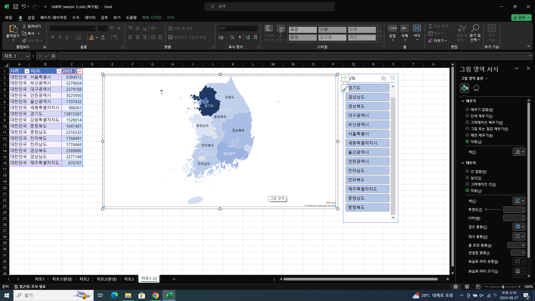Click the Find & Select (찾기 및 선택) magnifier
Image resolution: width=535 pixels, height=301 pixels.
click(x=475, y=28)
